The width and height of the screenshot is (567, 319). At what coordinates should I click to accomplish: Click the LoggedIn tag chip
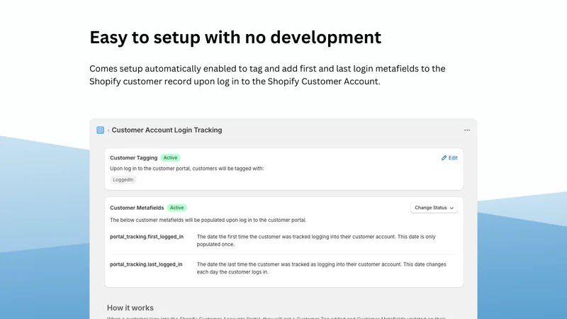click(123, 180)
